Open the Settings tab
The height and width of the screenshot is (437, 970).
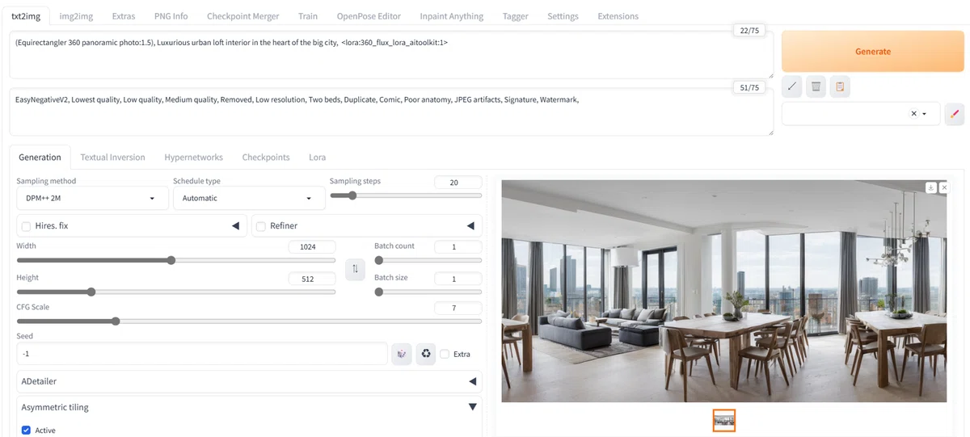(563, 16)
